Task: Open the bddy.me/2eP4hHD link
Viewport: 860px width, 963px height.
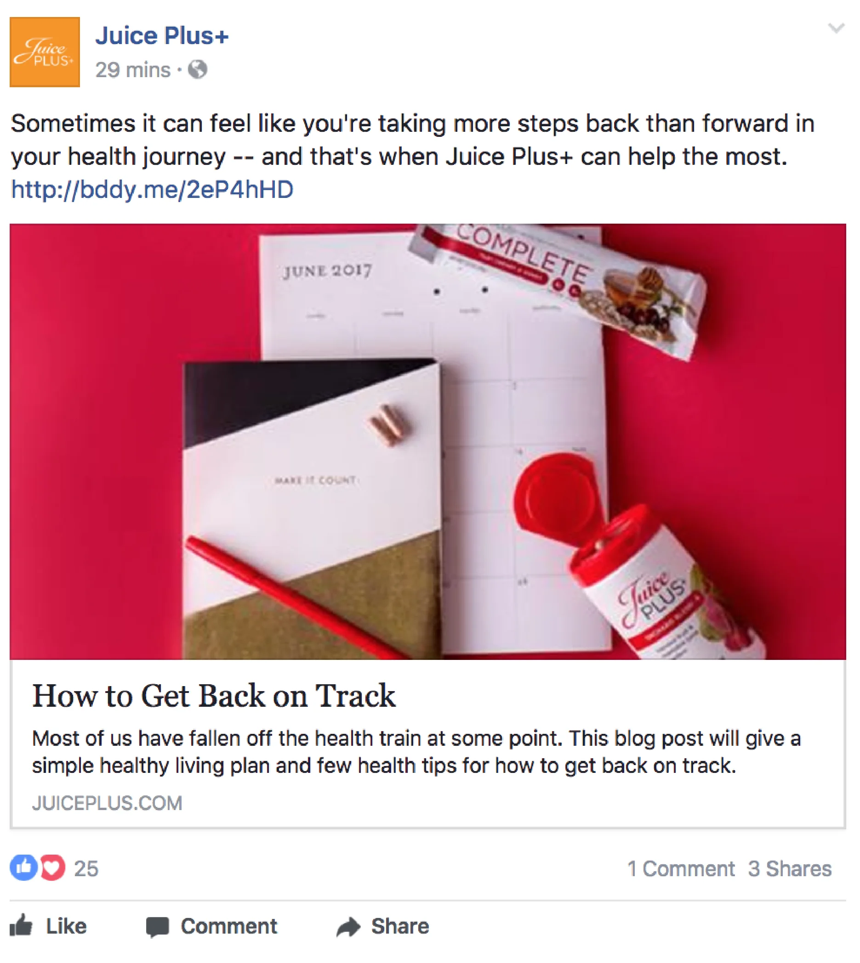Action: click(x=152, y=190)
